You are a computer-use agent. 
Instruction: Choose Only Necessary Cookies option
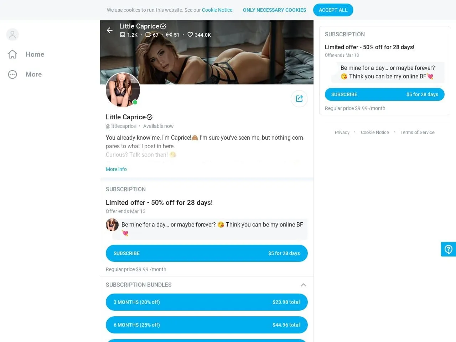pyautogui.click(x=274, y=10)
